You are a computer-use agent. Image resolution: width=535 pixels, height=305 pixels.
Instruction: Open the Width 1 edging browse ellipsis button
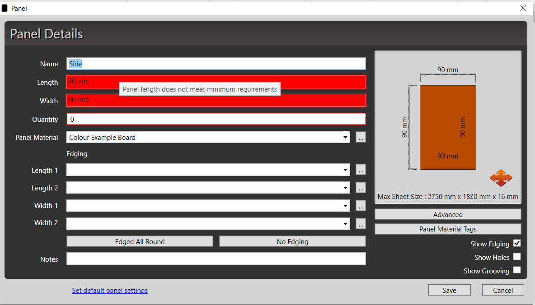[x=361, y=206]
